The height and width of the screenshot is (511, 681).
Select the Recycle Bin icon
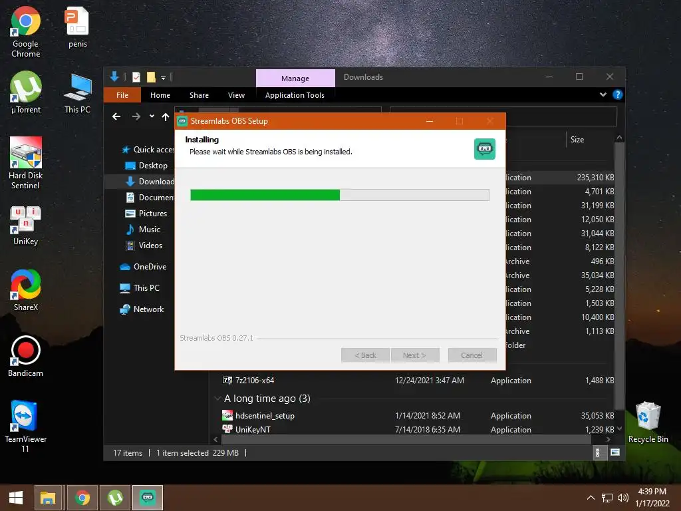click(648, 423)
